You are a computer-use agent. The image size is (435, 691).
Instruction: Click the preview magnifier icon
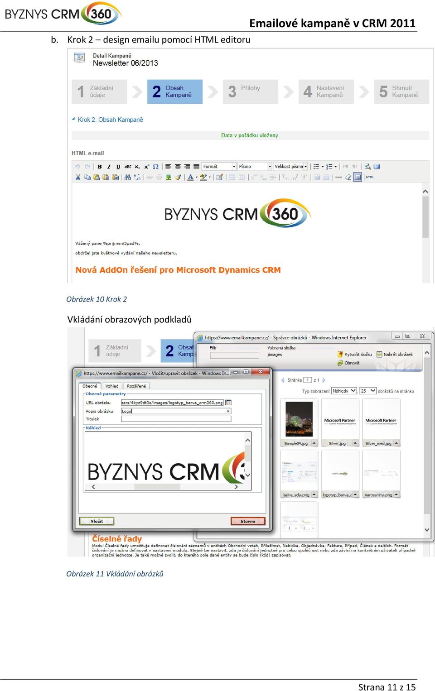point(367,167)
